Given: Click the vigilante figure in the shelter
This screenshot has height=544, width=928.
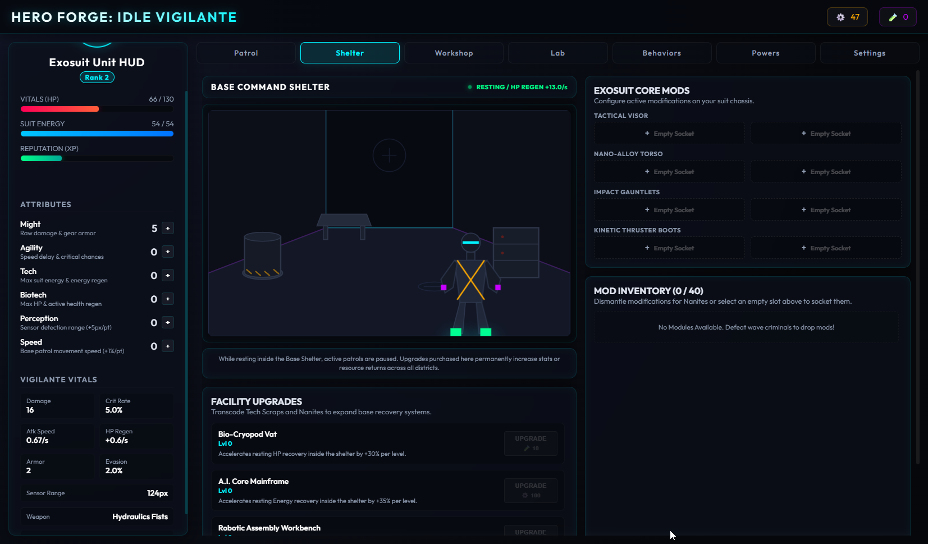Looking at the screenshot, I should pos(470,284).
